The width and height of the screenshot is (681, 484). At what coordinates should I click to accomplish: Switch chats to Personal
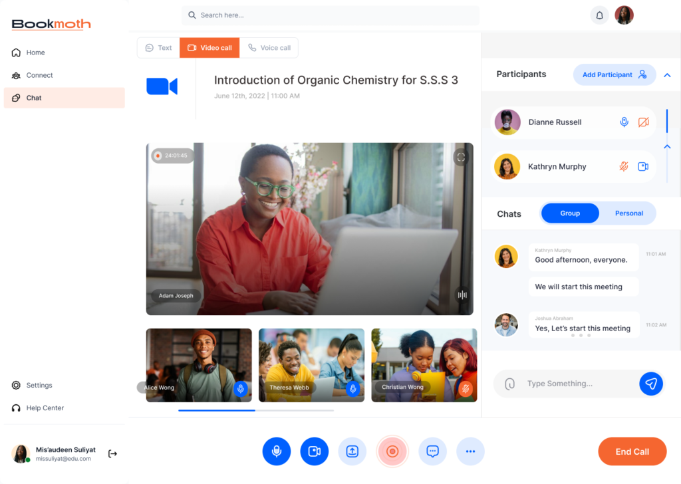tap(628, 213)
